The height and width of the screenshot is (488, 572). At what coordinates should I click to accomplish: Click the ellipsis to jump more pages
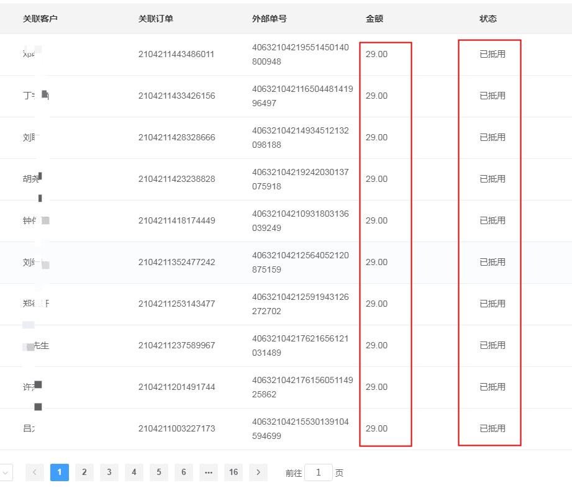coord(209,472)
